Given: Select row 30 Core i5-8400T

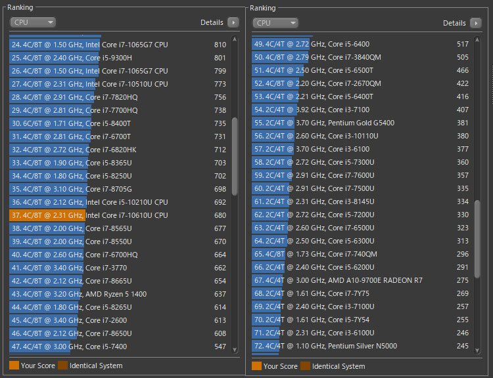Looking at the screenshot, I should (x=119, y=123).
